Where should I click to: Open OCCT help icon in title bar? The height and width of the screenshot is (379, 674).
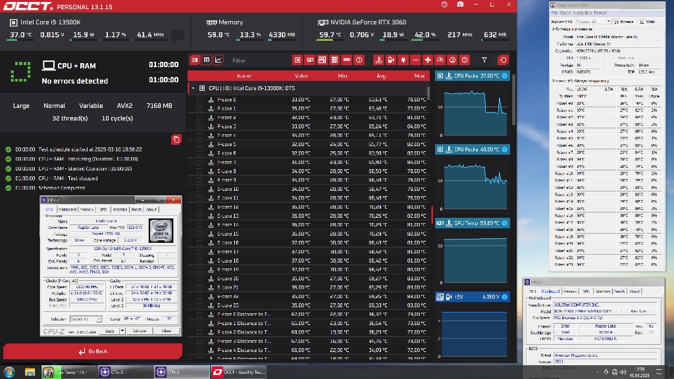pos(444,5)
